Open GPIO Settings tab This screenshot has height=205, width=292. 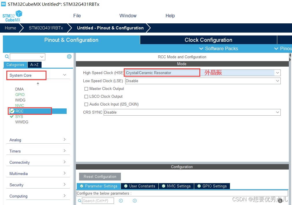click(212, 186)
